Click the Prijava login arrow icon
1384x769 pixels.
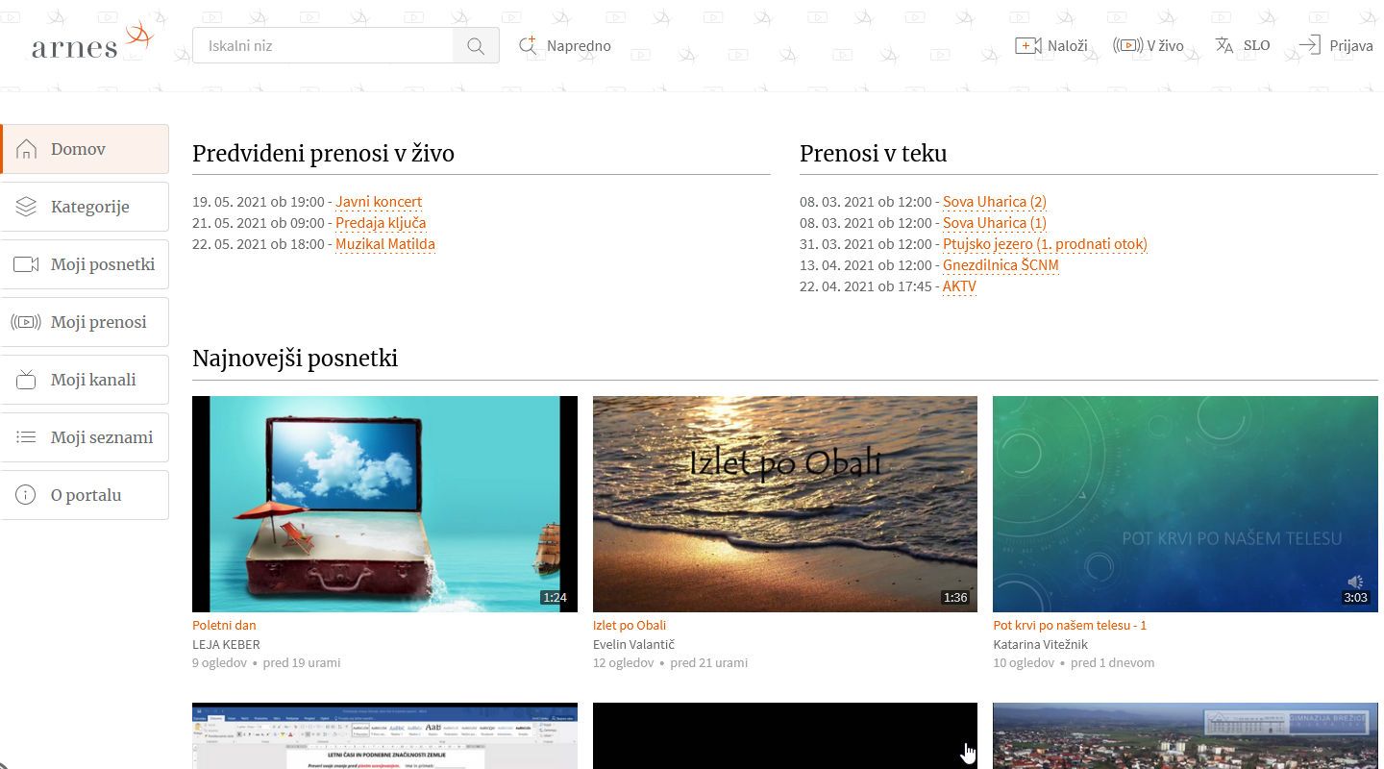pyautogui.click(x=1308, y=44)
